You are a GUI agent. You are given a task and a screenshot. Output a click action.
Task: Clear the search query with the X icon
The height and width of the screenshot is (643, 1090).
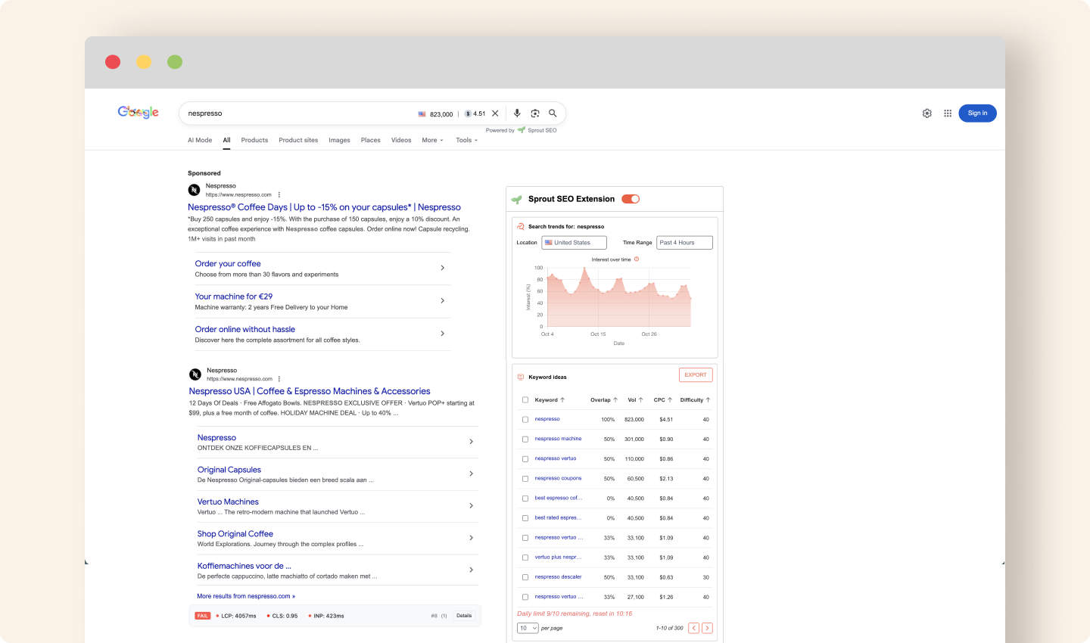click(495, 113)
